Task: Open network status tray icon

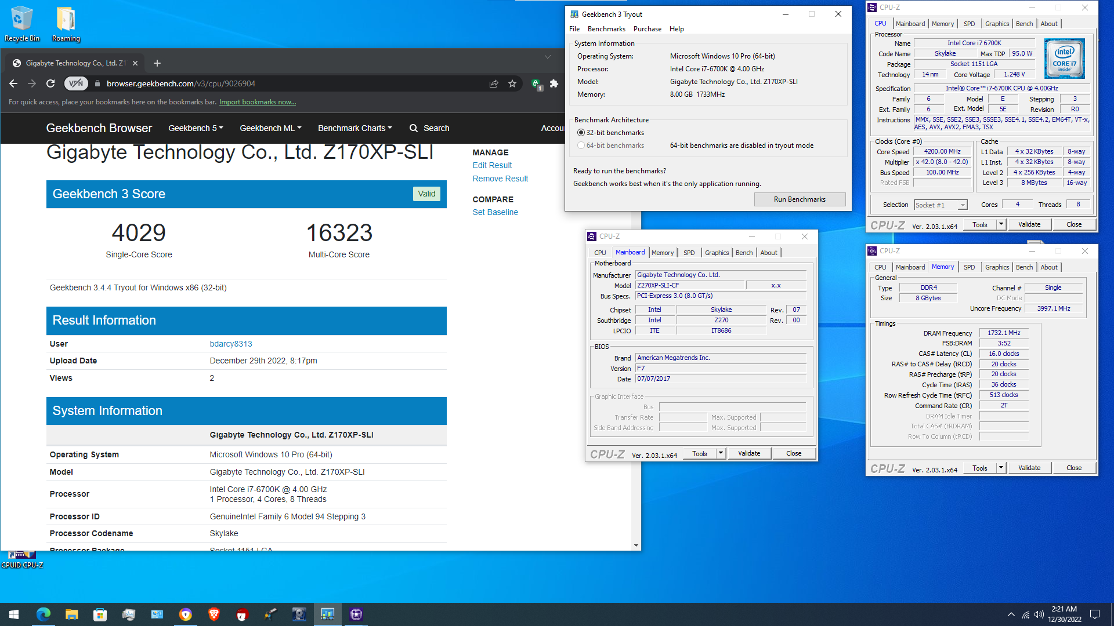Action: point(1026,614)
